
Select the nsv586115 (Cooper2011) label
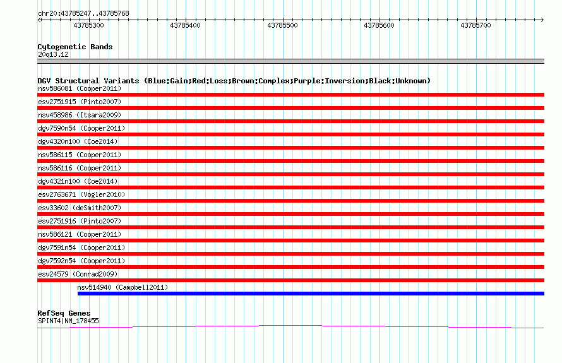[80, 155]
